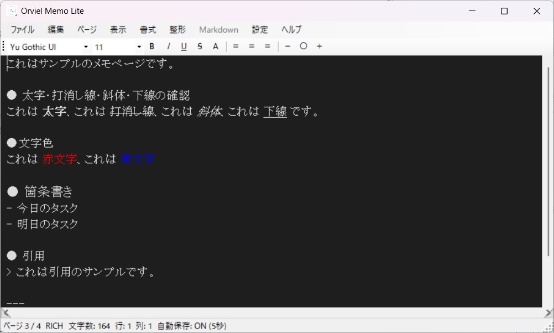Align text left in toolbar
The height and width of the screenshot is (333, 554).
[236, 46]
